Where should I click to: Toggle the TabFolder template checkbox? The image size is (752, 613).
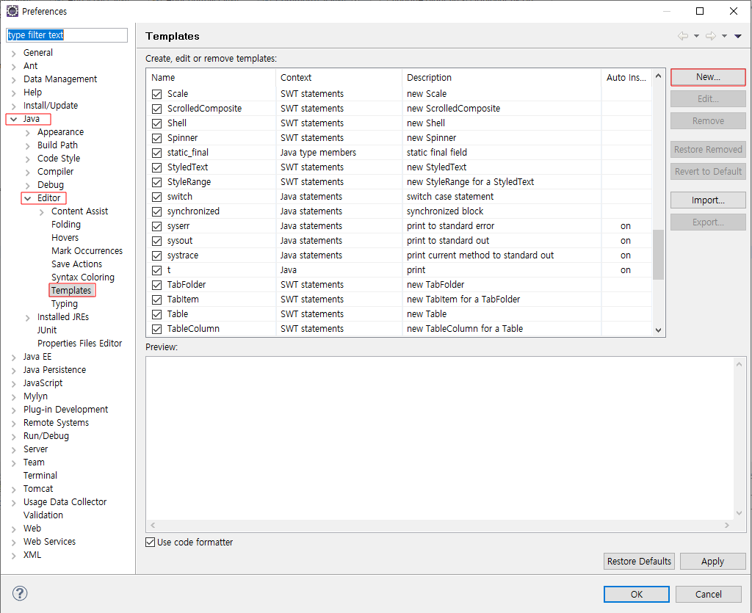click(x=157, y=285)
